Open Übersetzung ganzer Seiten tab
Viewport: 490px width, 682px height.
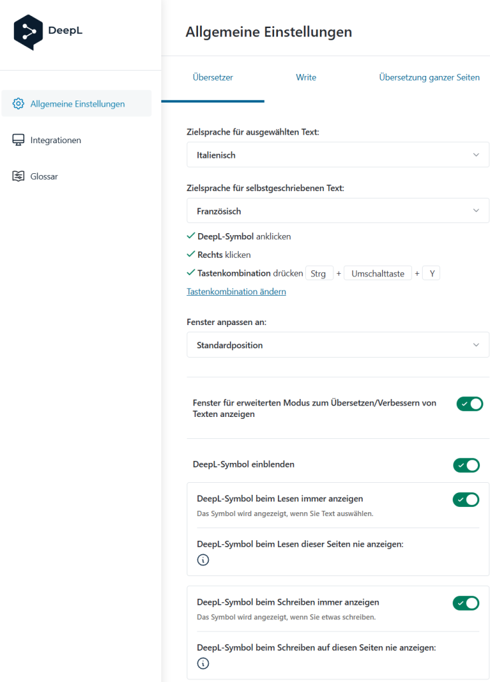pyautogui.click(x=429, y=77)
